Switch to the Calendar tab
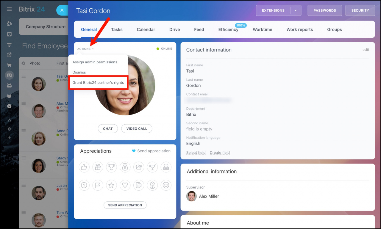Viewport: 381px width, 229px height. point(146,29)
